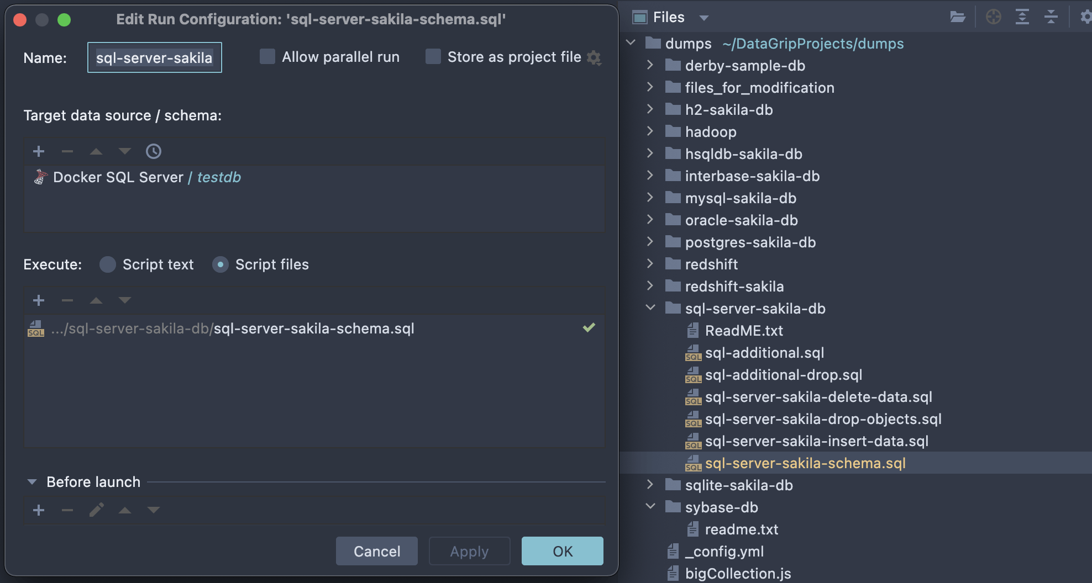
Task: Click the Cancel button
Action: click(x=376, y=551)
